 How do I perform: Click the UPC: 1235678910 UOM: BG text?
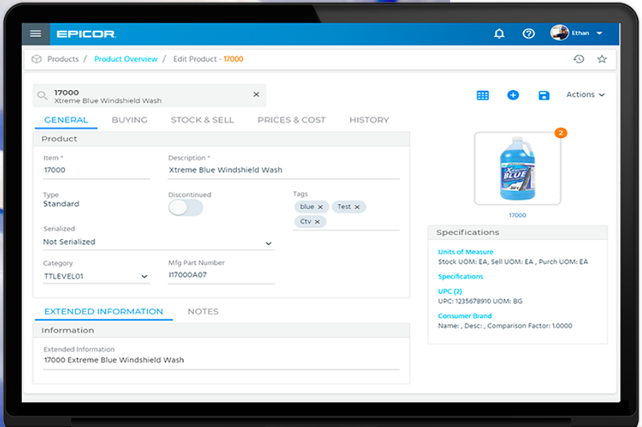coord(480,301)
